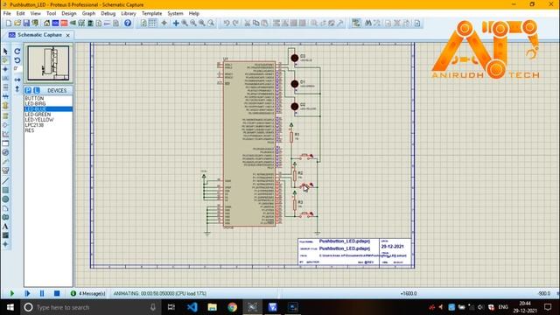Image resolution: width=560 pixels, height=315 pixels.
Task: Click the Play simulation button
Action: (x=12, y=293)
